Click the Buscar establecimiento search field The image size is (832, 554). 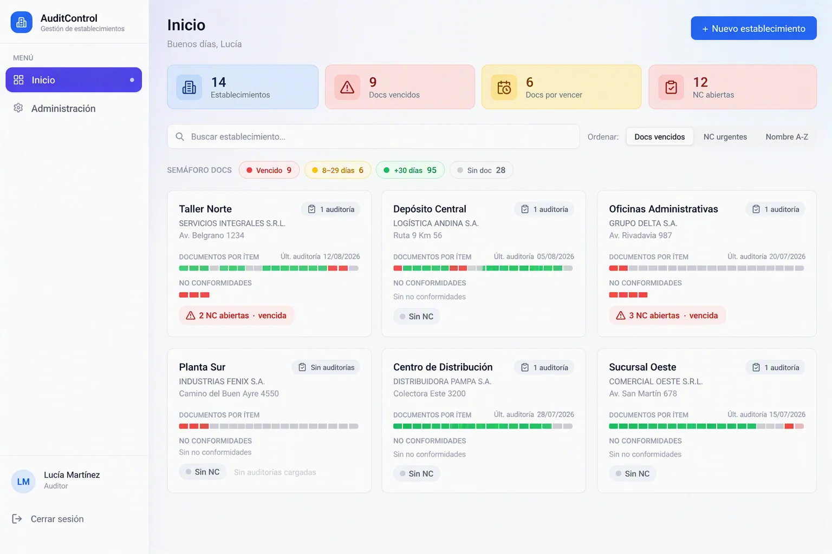373,137
